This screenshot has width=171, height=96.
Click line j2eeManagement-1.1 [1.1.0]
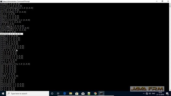point(13,30)
